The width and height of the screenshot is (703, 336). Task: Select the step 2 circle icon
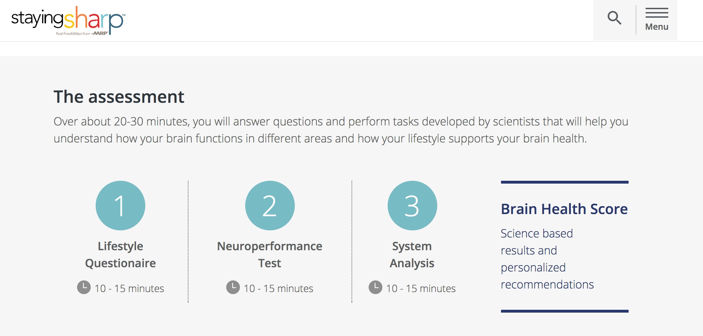click(x=270, y=206)
